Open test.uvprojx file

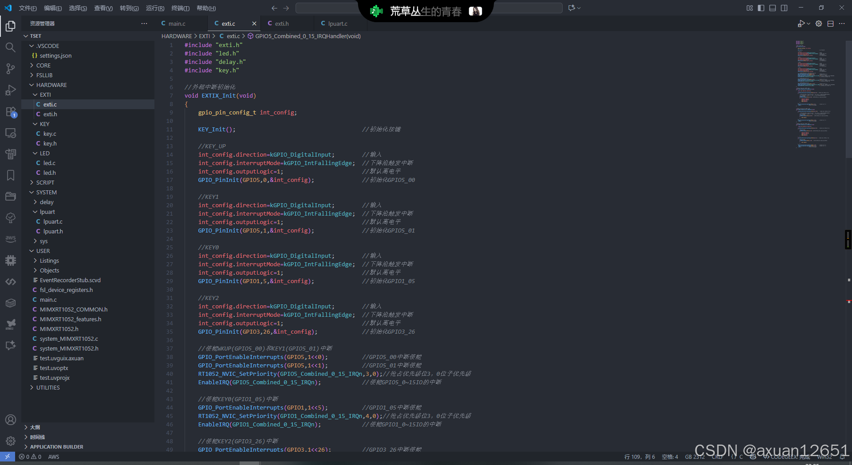(88, 378)
